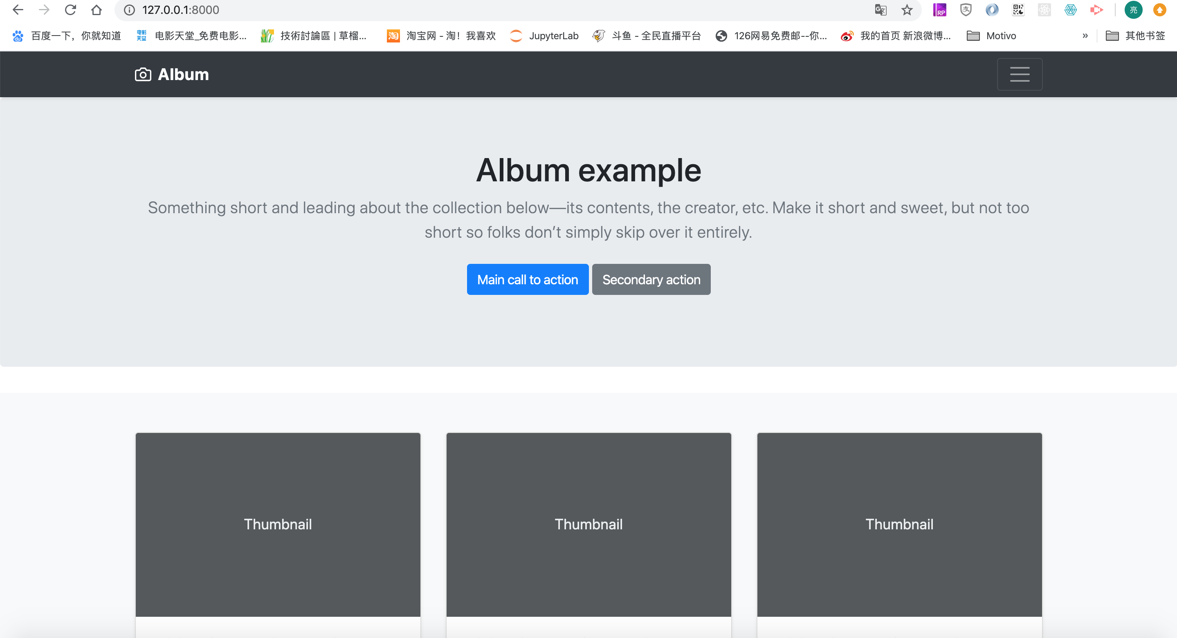Open the Motivo bookmarks folder

coord(991,36)
